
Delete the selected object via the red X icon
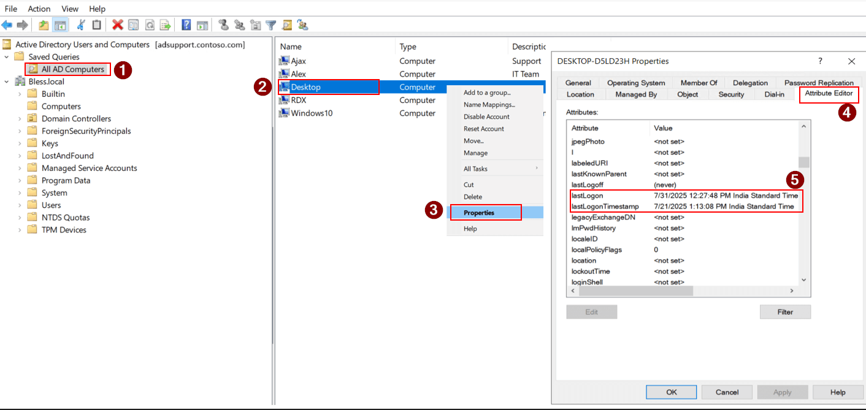117,25
